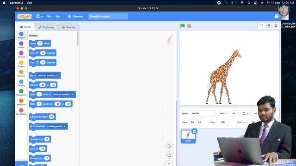Select the My Blocks category

point(21,112)
